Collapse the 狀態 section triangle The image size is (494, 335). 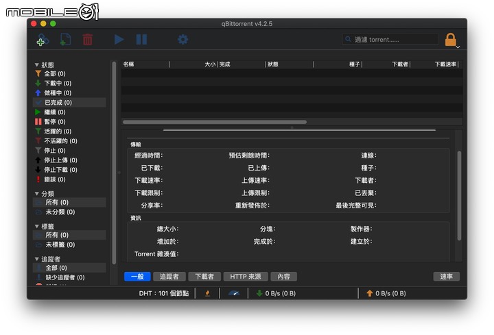37,65
